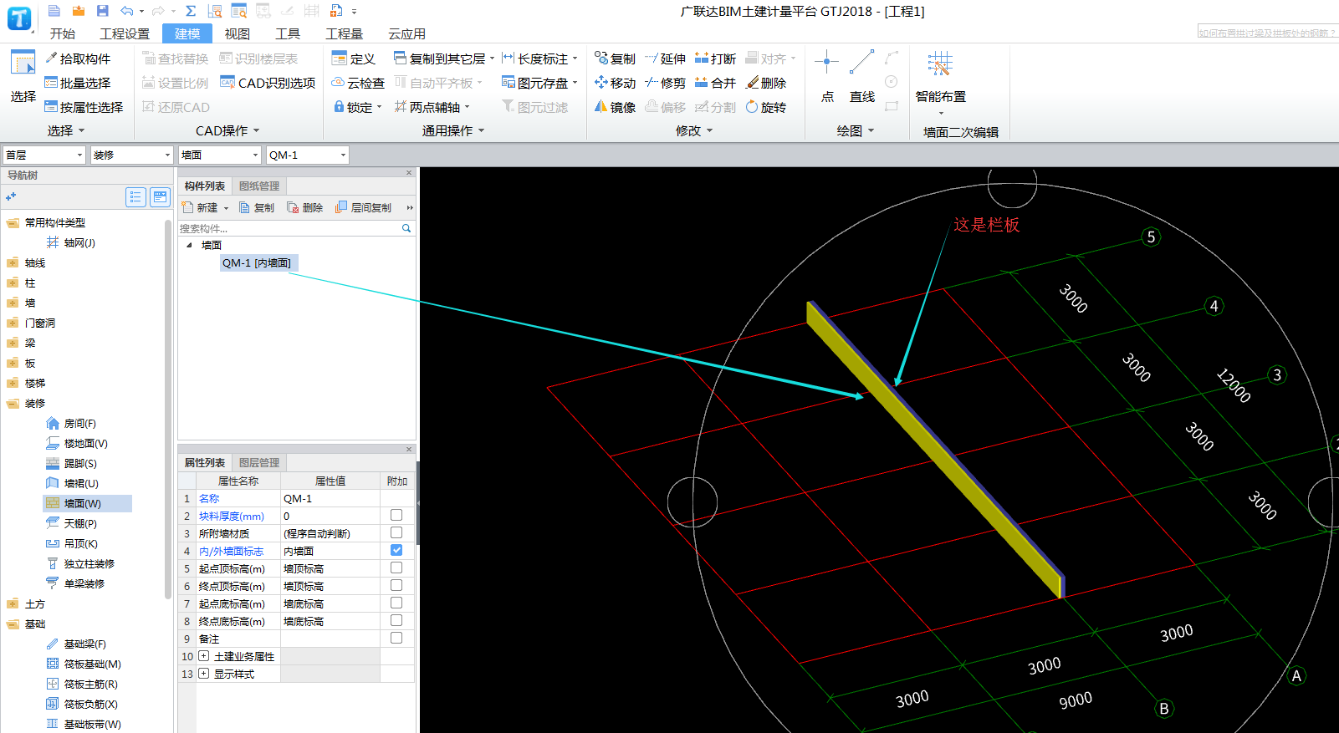Click 删除 delete tool in ribbon

[x=765, y=83]
